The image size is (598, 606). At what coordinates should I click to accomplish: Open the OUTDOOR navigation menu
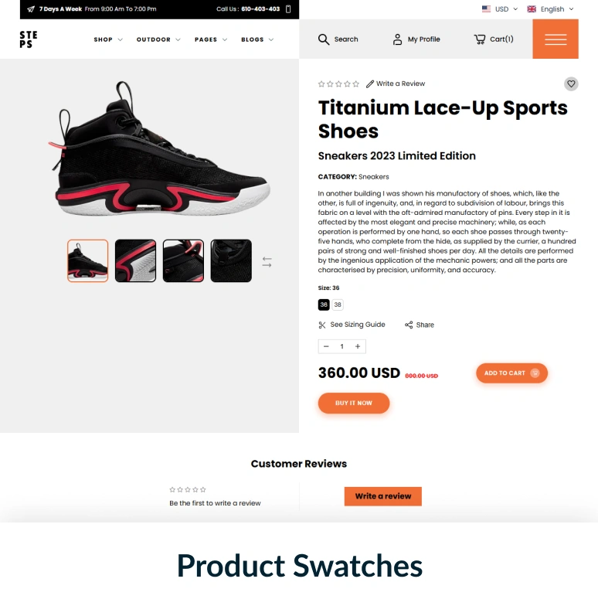[158, 39]
